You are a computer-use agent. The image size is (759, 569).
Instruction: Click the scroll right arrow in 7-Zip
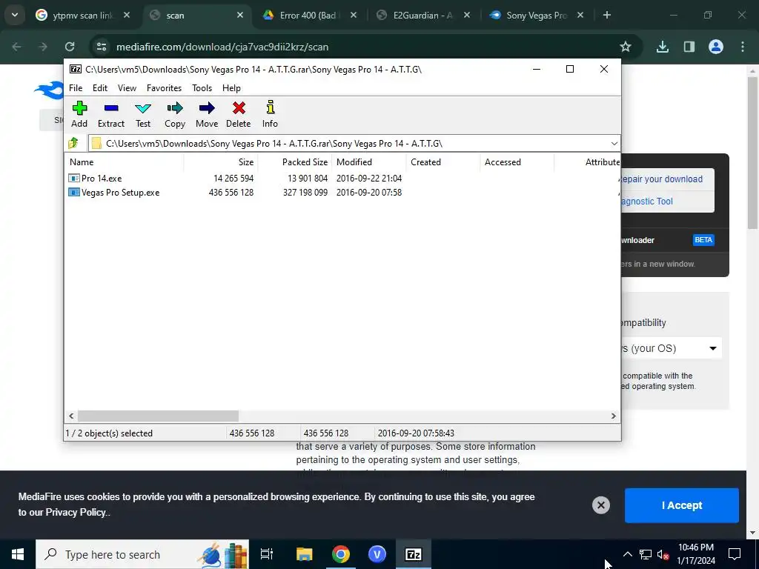tap(613, 416)
